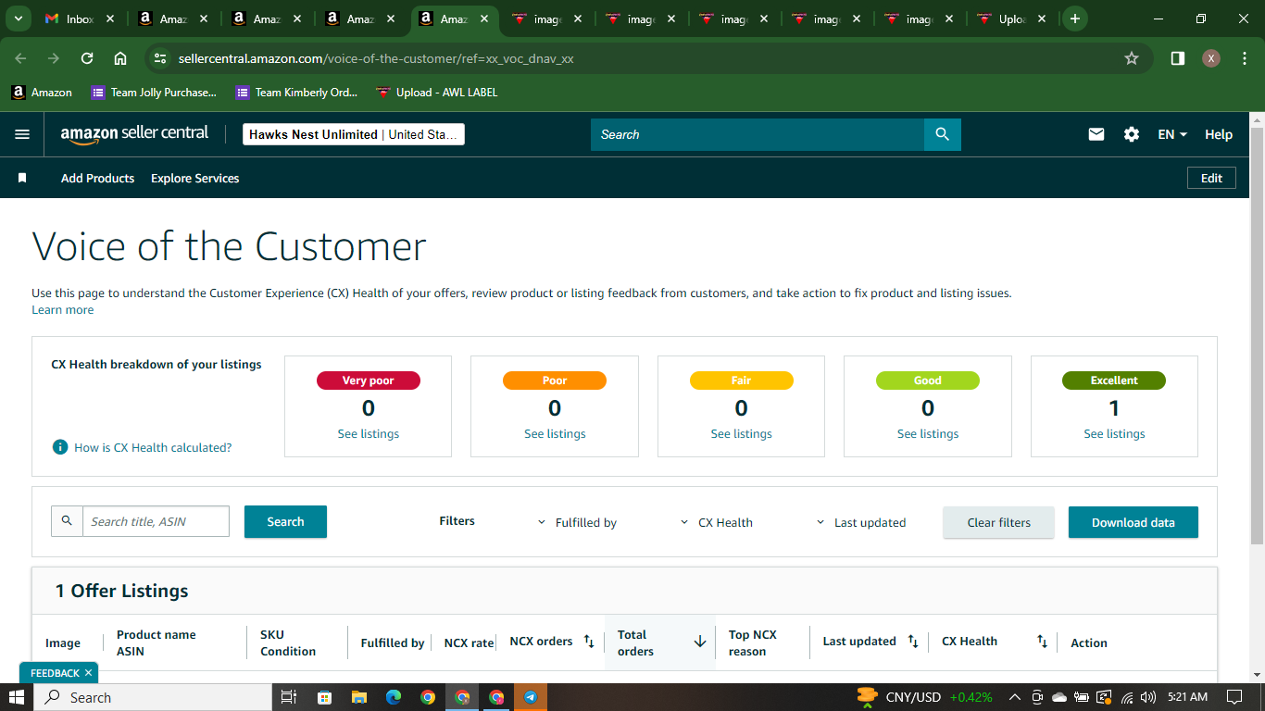
Task: Bookmark this page with the star icon
Action: [1132, 58]
